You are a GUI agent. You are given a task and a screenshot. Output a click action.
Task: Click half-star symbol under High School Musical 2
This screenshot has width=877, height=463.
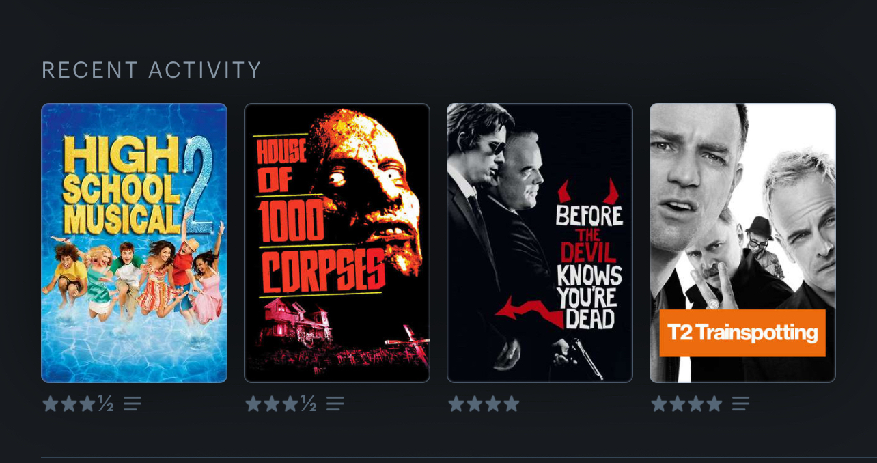point(106,404)
